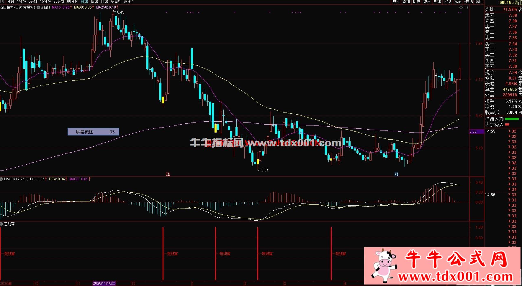Activate the 画线 drawing tool button

pos(437,2)
